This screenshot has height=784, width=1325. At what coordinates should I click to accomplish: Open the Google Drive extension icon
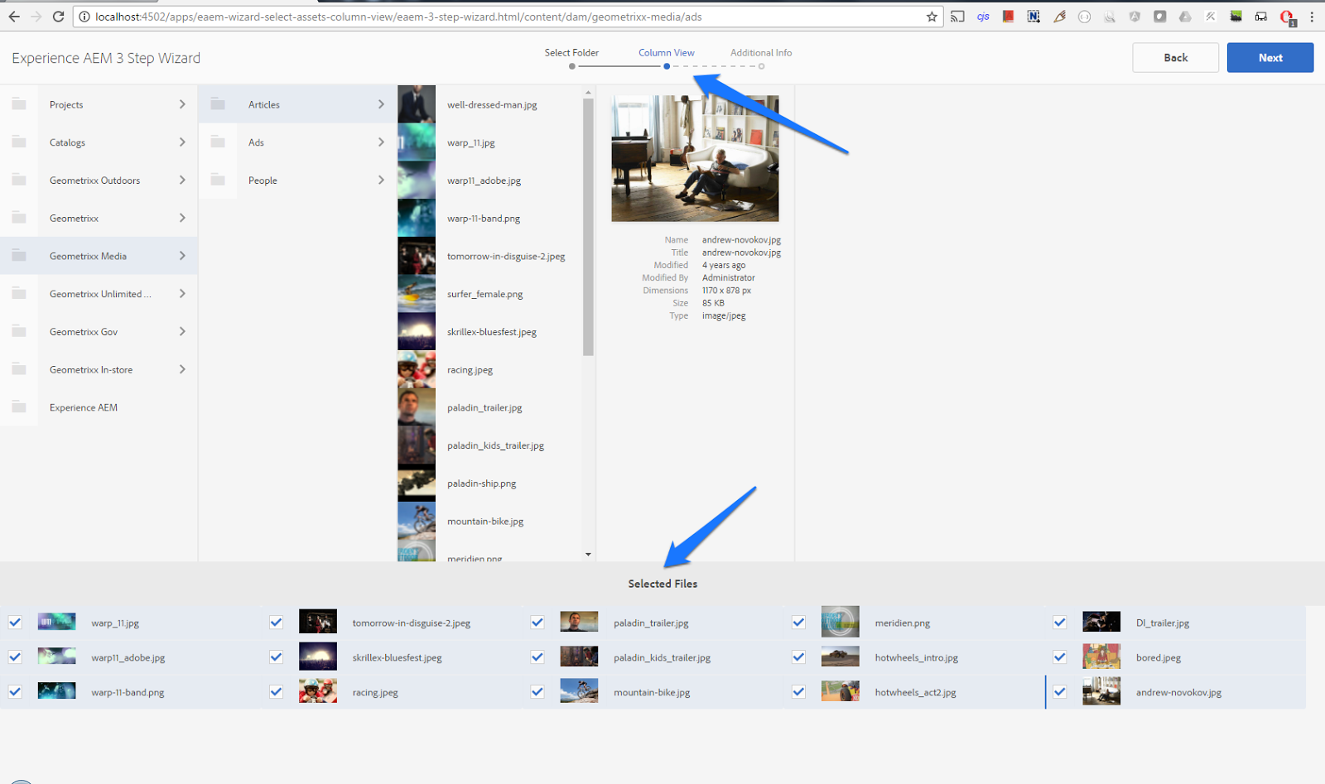[x=1184, y=16]
